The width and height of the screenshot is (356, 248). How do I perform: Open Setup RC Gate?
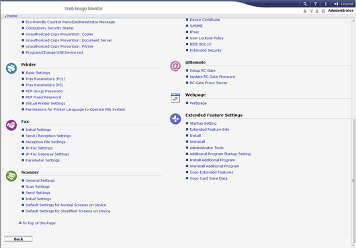tap(203, 70)
